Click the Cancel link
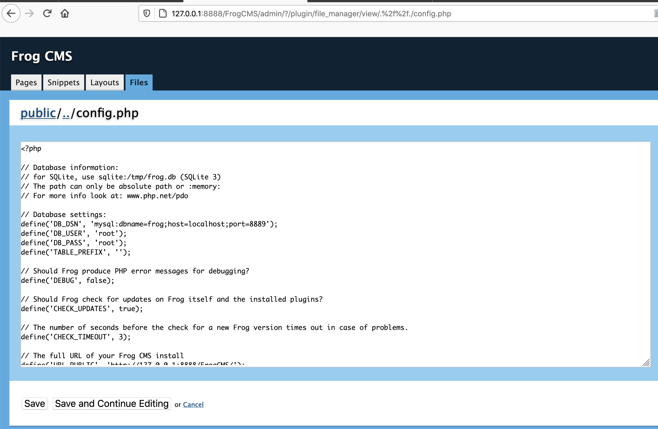Screen dimensions: 658x429 click(193, 404)
